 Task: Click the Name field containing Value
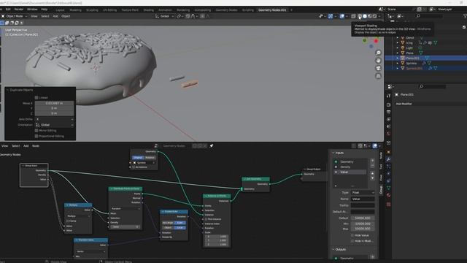point(363,199)
